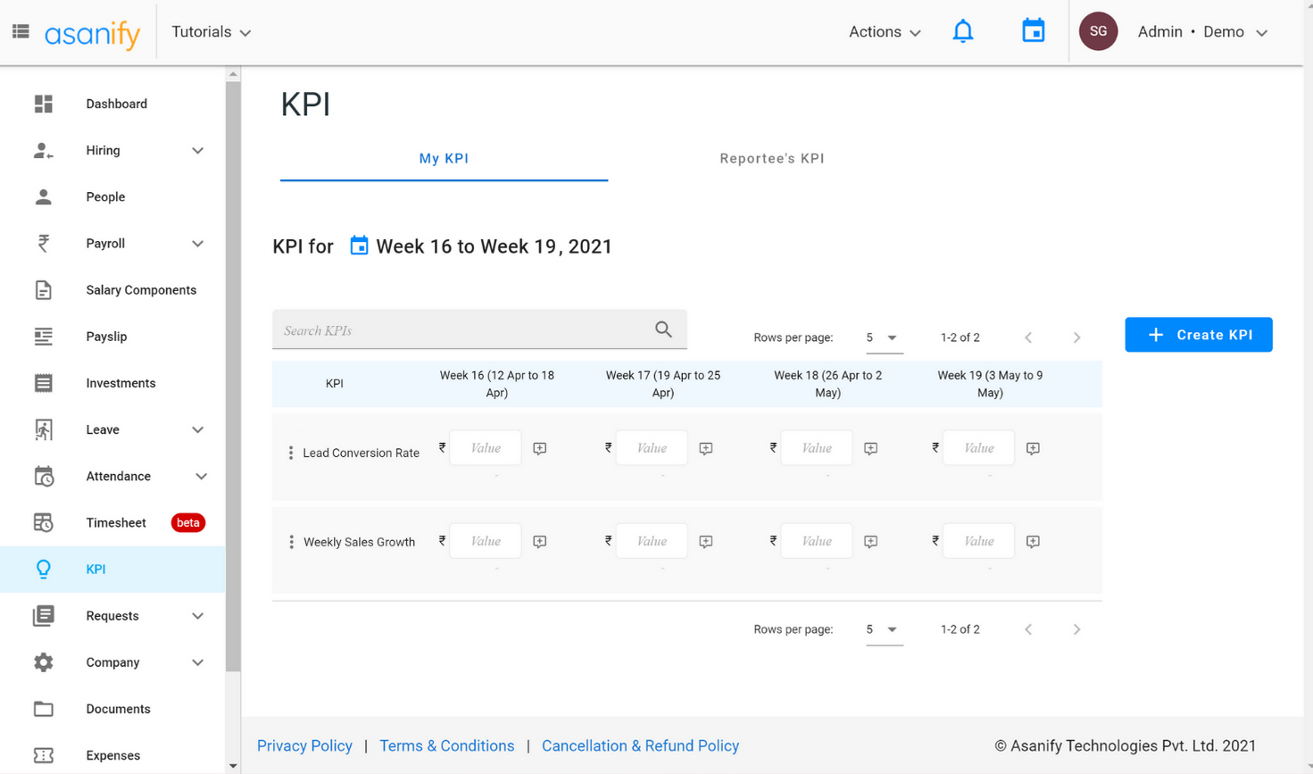
Task: Open the calendar icon in top bar
Action: 1033,31
